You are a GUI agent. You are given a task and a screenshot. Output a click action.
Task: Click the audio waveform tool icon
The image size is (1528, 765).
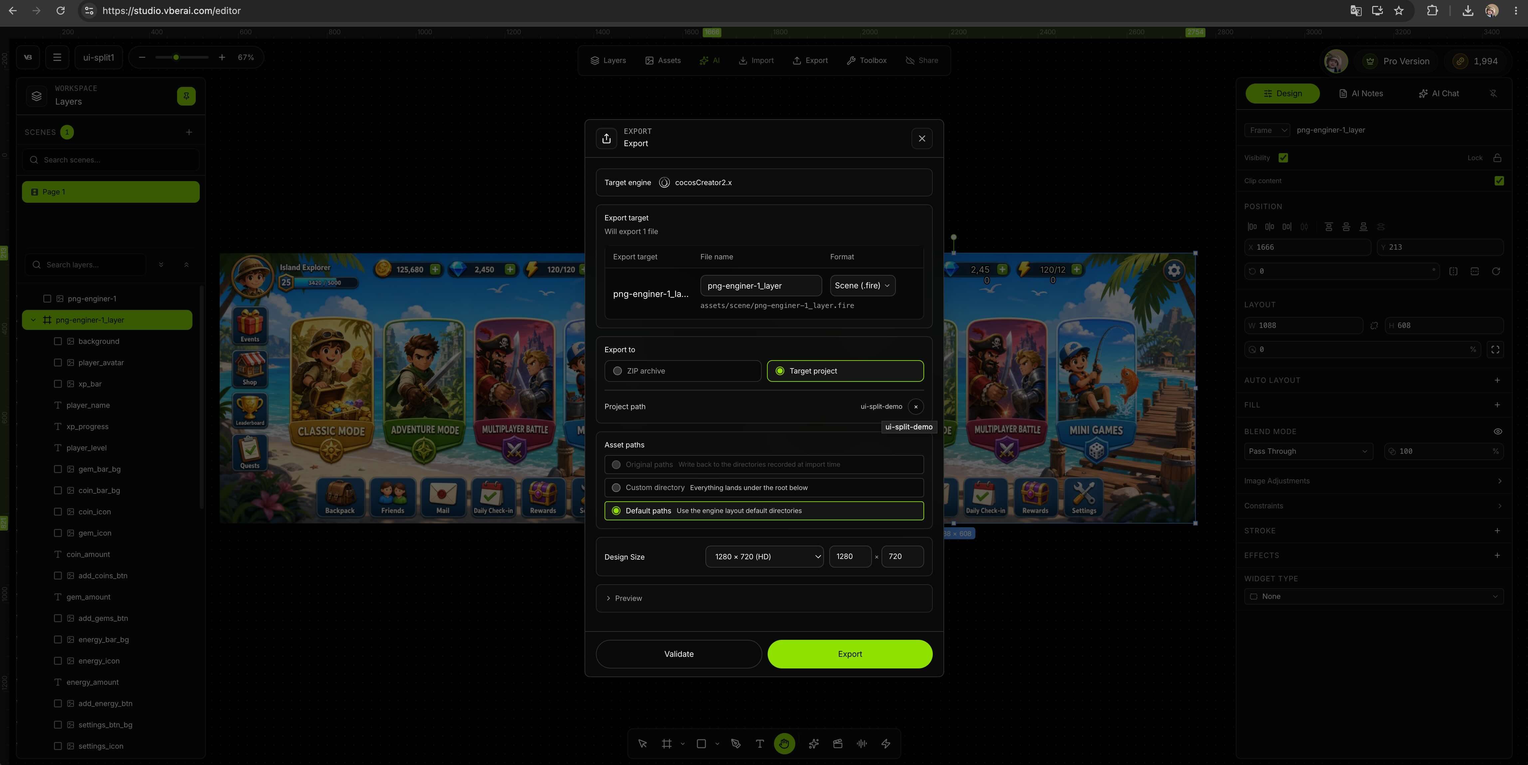[x=862, y=744]
